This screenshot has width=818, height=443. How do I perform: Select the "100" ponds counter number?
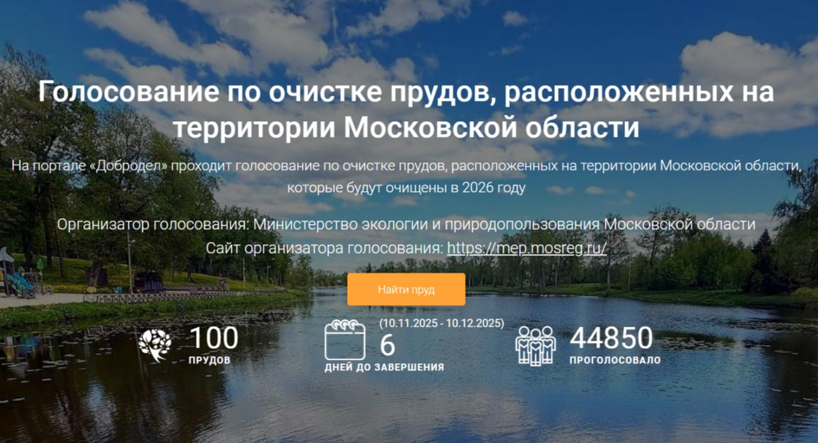(213, 338)
